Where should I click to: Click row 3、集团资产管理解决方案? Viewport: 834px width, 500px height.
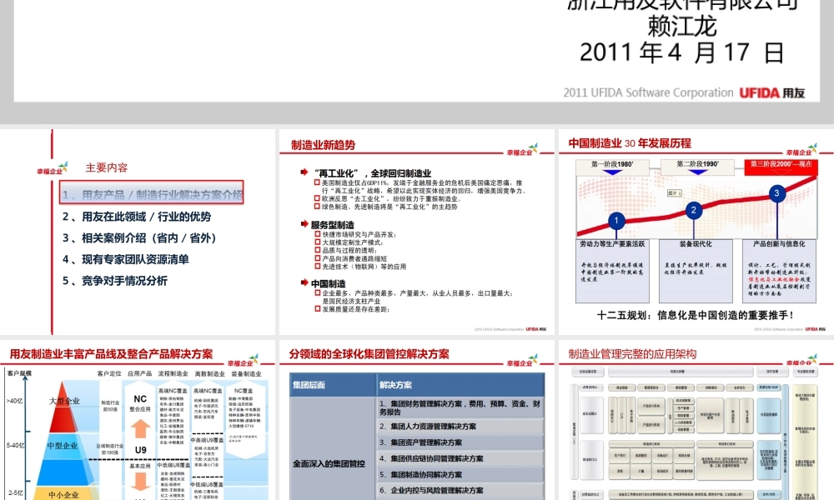pos(460,442)
